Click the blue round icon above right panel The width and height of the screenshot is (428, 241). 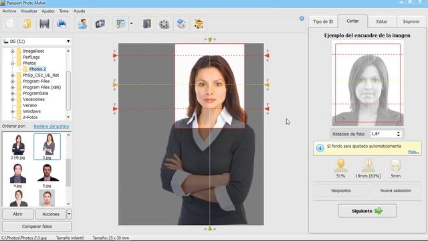(302, 18)
